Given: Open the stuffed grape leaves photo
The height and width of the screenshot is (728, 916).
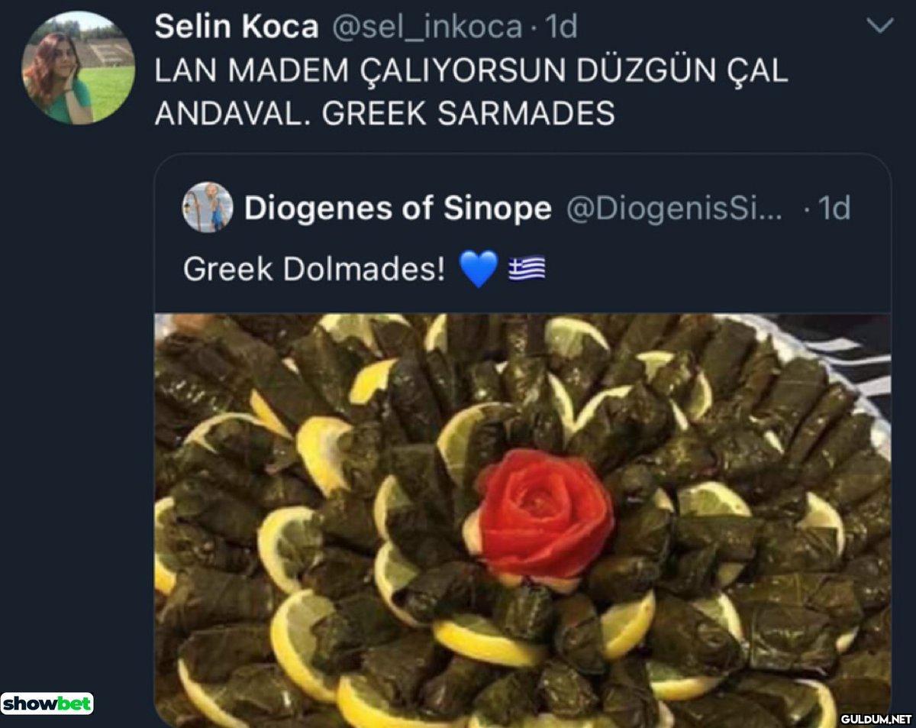Looking at the screenshot, I should coord(523,520).
